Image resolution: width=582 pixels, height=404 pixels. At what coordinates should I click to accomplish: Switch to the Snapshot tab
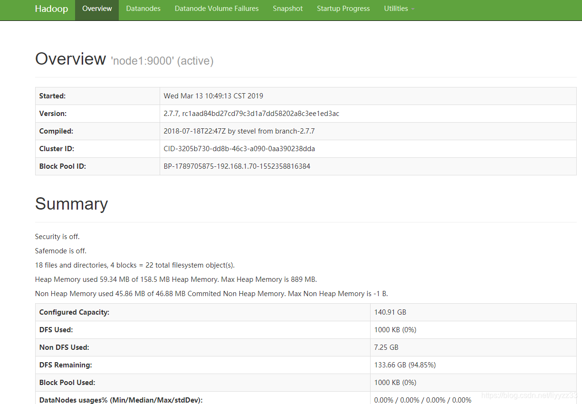tap(287, 9)
